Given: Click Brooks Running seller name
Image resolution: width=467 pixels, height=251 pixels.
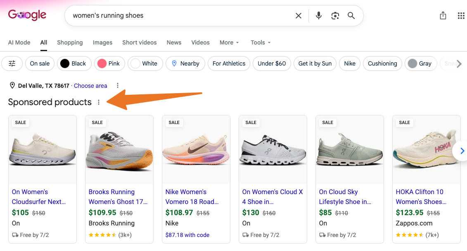Looking at the screenshot, I should [x=111, y=223].
